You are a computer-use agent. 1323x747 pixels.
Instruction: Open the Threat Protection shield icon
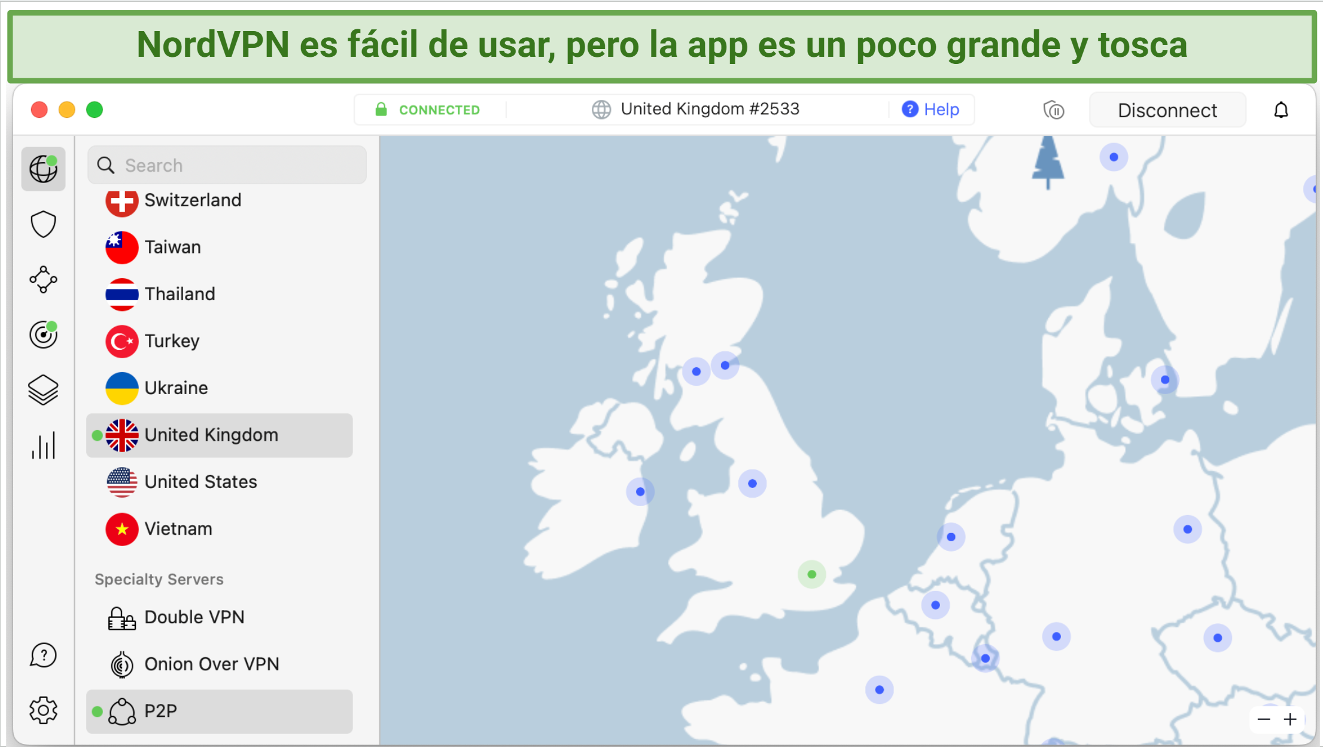coord(43,224)
